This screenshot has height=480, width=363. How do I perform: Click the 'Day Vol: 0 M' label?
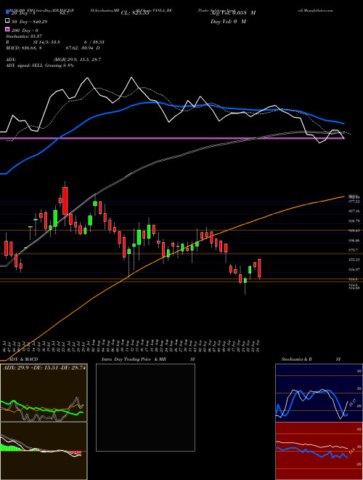pos(228,22)
